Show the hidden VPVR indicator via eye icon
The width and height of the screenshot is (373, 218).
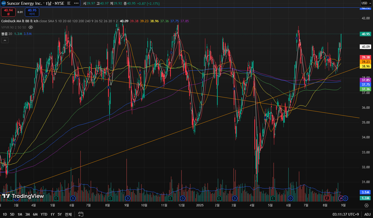(x=31, y=27)
